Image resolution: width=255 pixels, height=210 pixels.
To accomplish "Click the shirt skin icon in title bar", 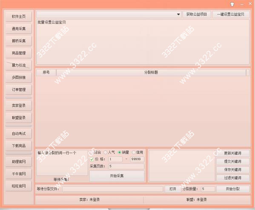I will coord(232,4).
